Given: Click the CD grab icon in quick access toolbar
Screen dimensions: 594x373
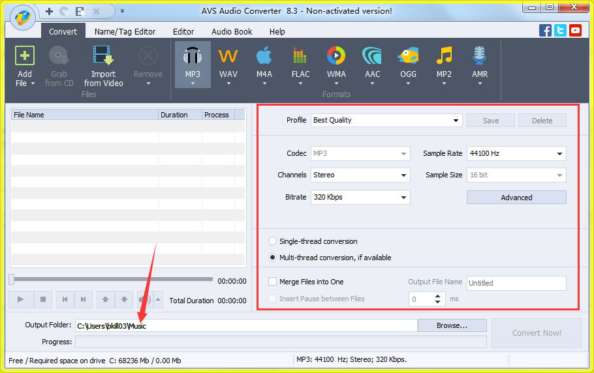Looking at the screenshot, I should coord(64,11).
